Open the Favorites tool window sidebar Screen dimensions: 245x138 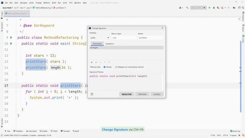point(2,123)
